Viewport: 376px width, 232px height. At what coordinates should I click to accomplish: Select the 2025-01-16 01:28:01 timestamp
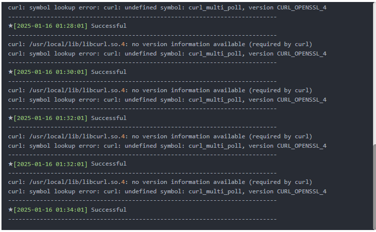point(50,26)
